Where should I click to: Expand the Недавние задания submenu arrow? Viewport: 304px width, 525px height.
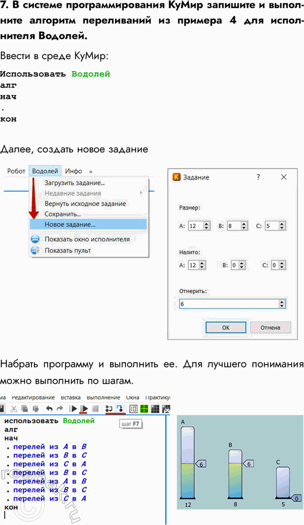tap(141, 193)
